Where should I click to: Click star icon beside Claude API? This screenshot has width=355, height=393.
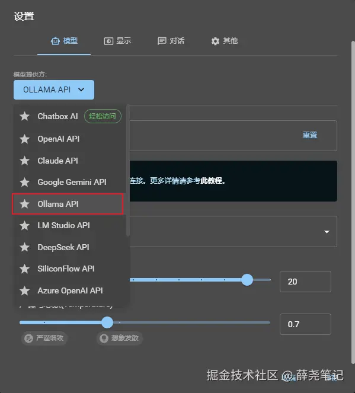point(24,161)
